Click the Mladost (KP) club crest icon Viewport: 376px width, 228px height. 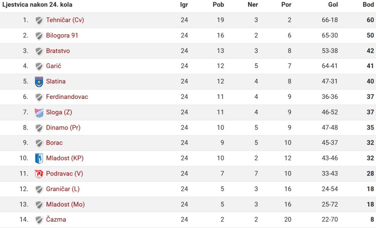39,158
